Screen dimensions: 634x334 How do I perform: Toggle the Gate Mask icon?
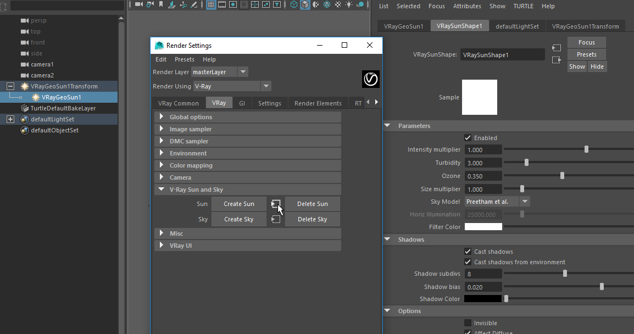[x=244, y=4]
